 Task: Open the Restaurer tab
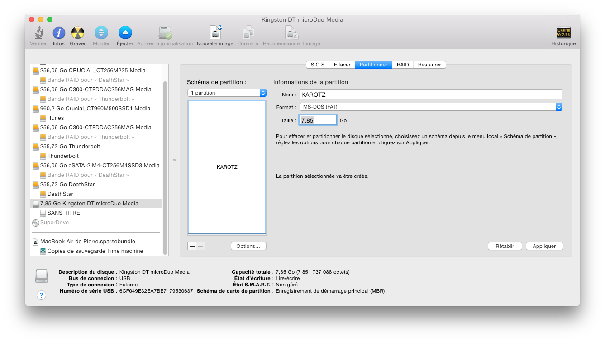429,65
